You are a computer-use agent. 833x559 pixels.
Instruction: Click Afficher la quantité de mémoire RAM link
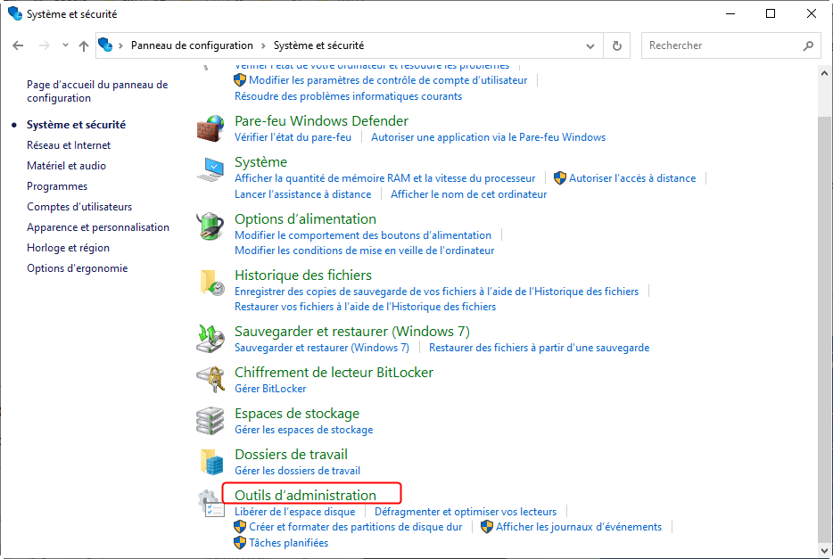(385, 178)
